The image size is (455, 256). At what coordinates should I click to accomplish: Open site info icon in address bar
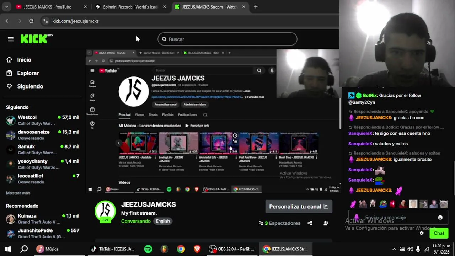point(45,21)
